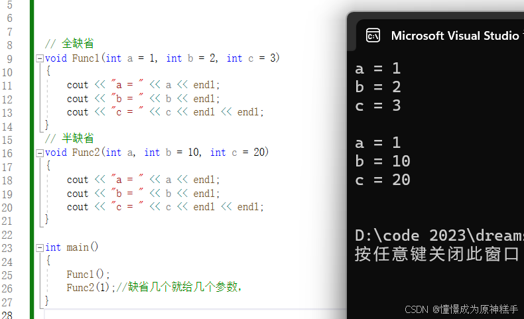Click line number 23 in the gutter

click(7, 249)
